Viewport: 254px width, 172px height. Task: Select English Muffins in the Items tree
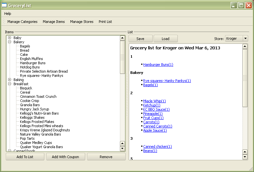(x=31, y=59)
